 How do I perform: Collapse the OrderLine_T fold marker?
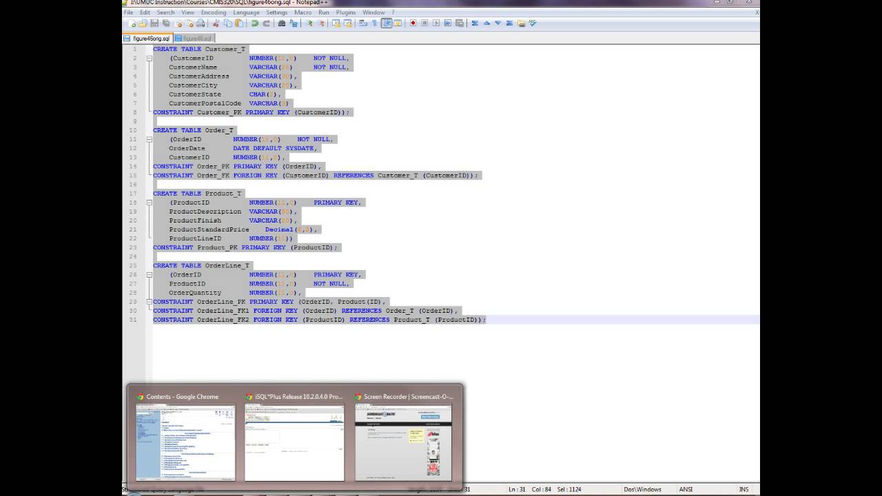[x=150, y=274]
